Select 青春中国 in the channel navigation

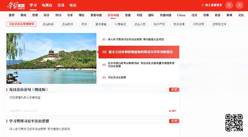point(96,15)
